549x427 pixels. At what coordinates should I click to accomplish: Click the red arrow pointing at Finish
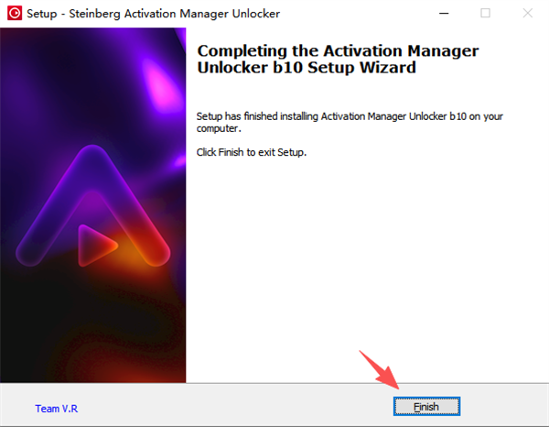380,369
